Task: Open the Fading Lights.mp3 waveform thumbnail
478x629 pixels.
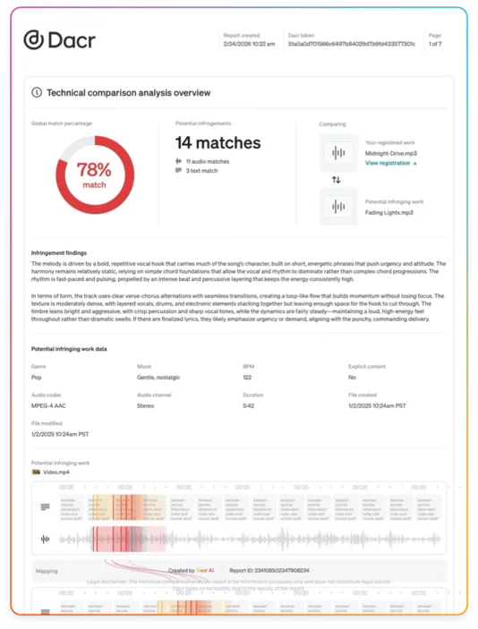Action: 338,207
